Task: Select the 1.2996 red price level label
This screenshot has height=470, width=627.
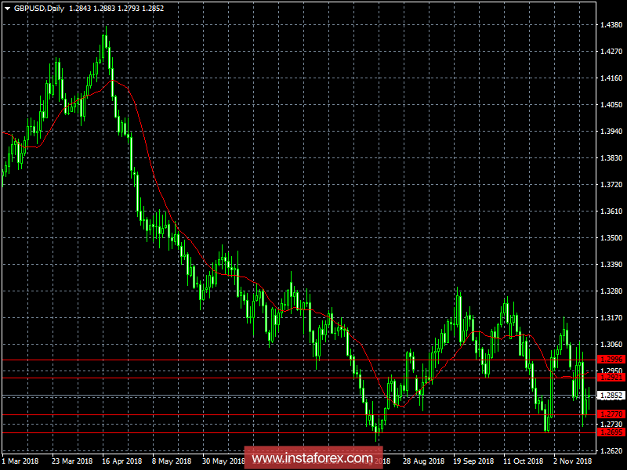Action: point(611,360)
